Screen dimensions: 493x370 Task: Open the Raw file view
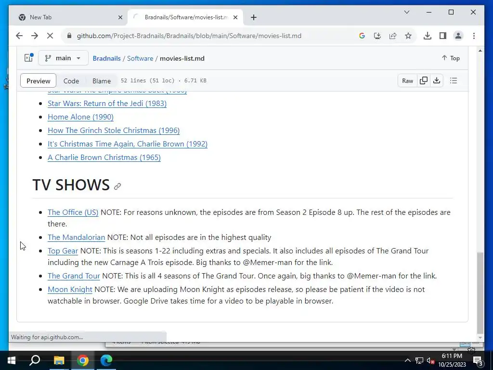407,80
